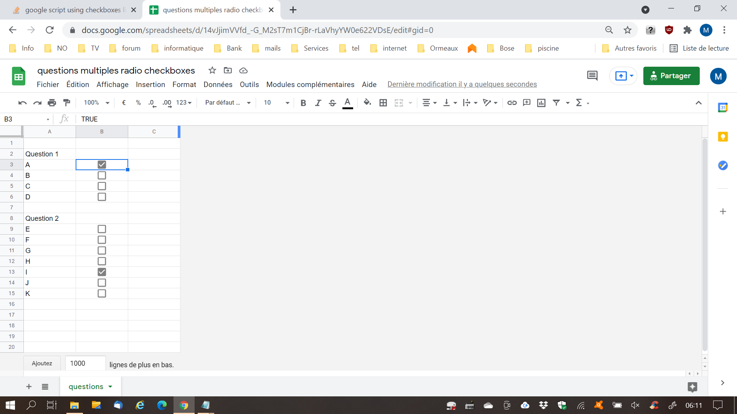Open the fill color picker
This screenshot has width=737, height=414.
click(x=367, y=102)
